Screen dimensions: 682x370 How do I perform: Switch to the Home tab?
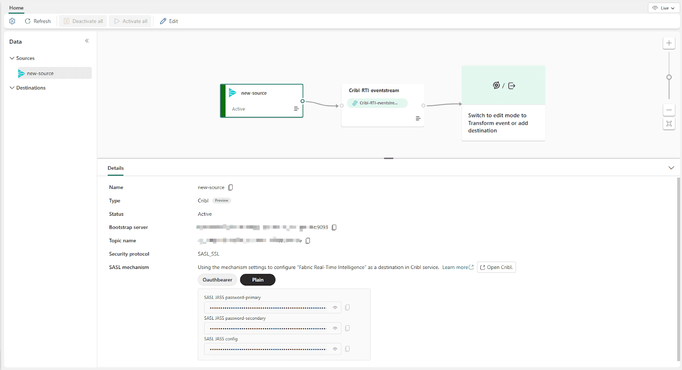tap(16, 8)
